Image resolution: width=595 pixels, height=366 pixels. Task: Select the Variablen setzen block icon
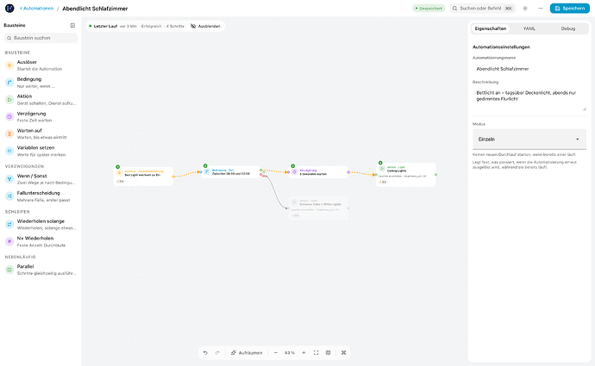point(9,151)
